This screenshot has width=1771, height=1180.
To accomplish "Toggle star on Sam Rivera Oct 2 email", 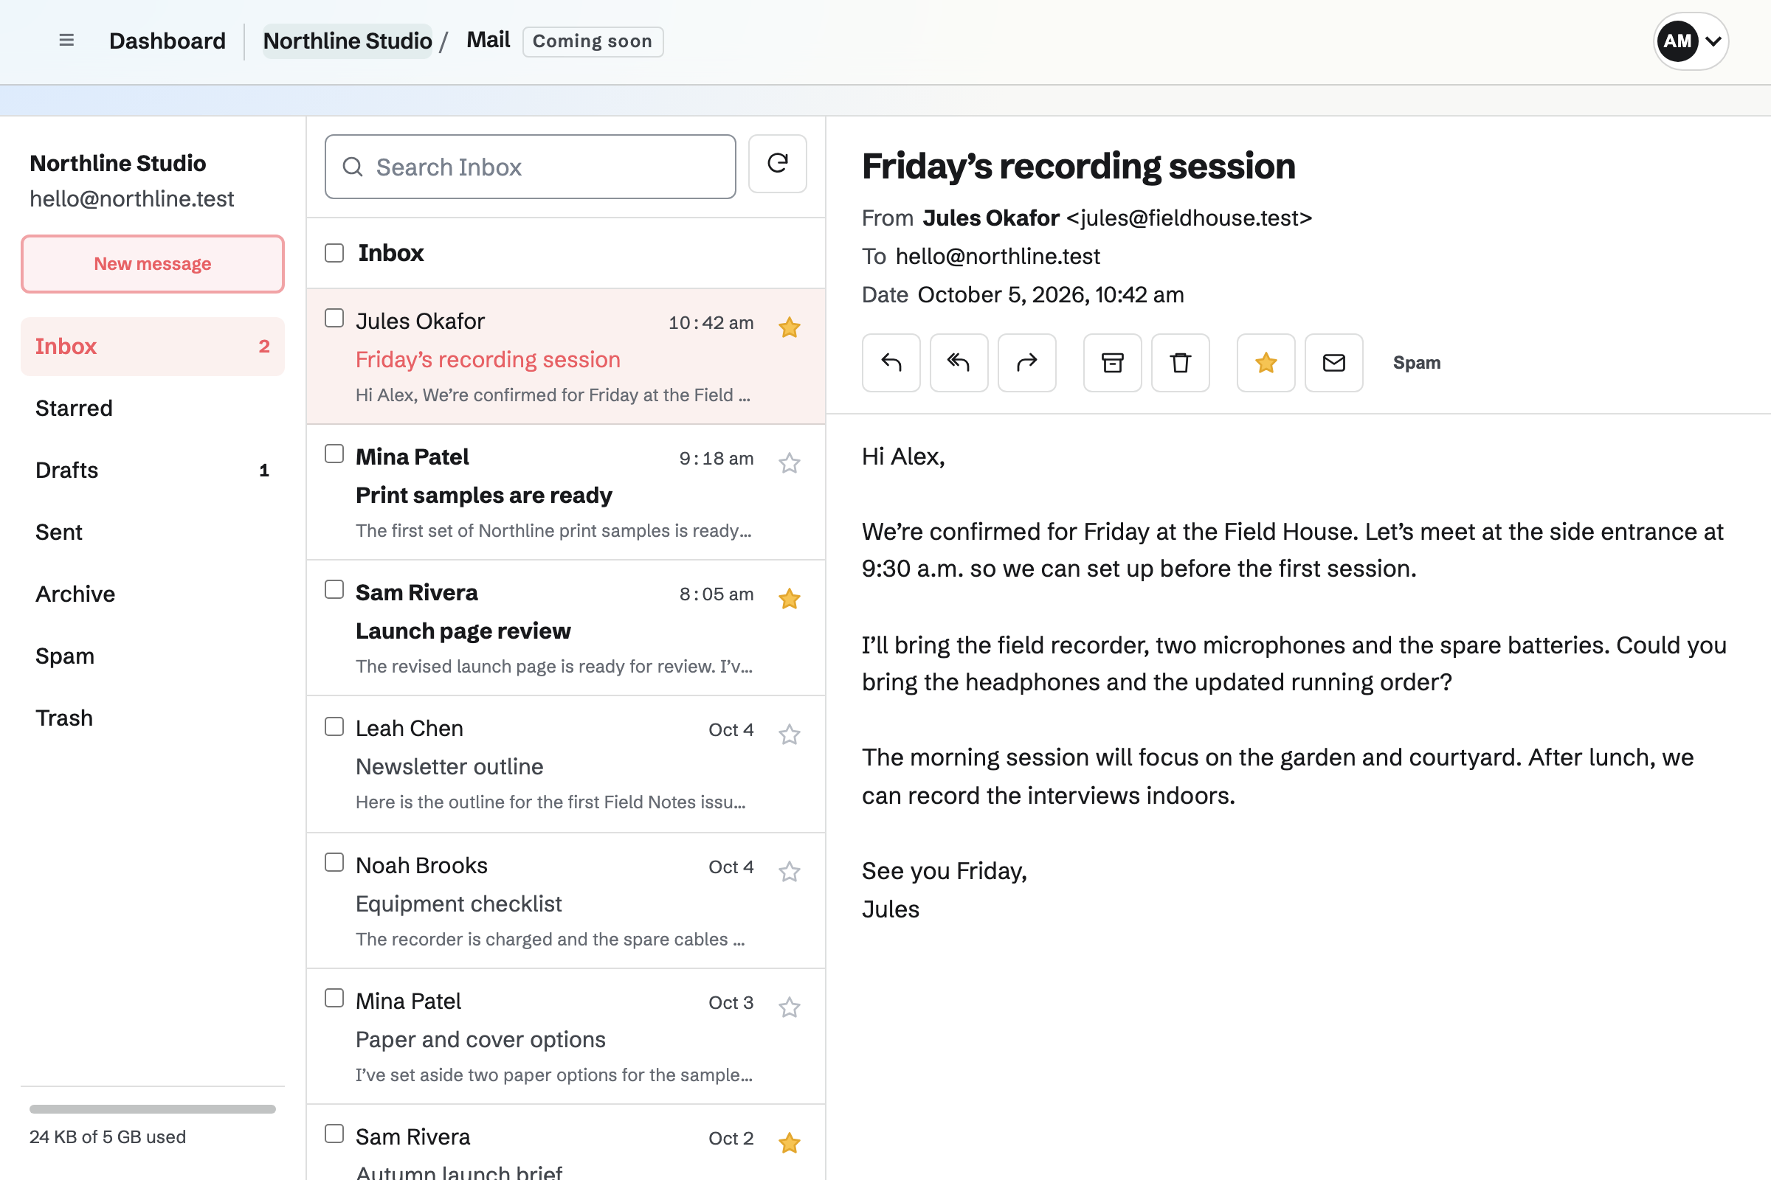I will 789,1143.
